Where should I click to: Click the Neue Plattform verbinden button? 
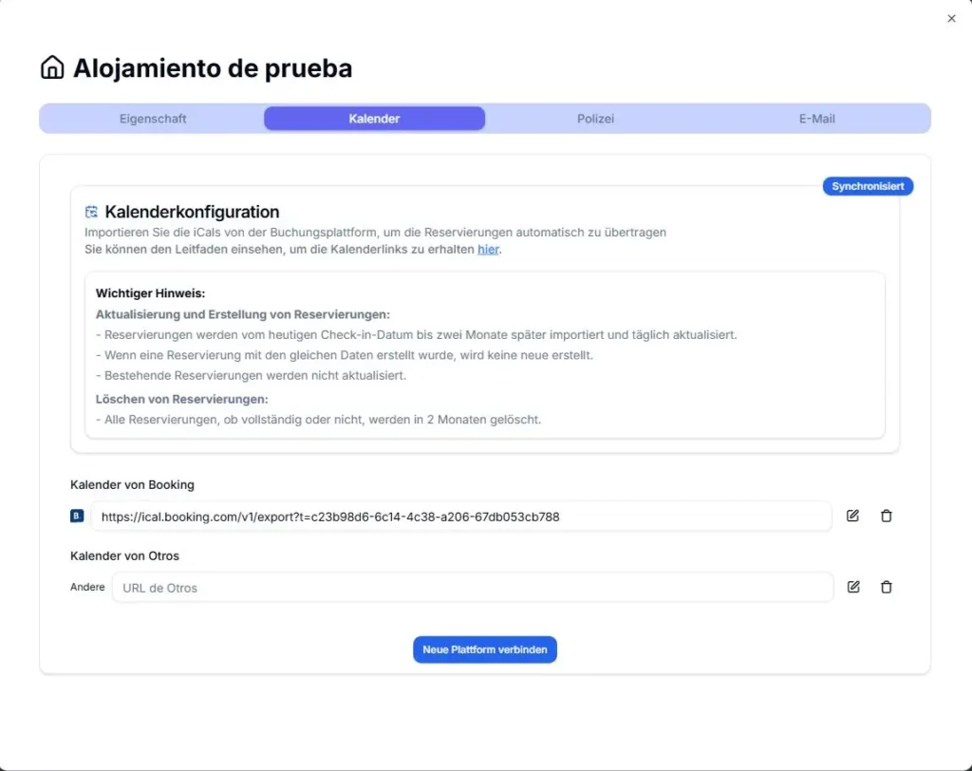(485, 649)
